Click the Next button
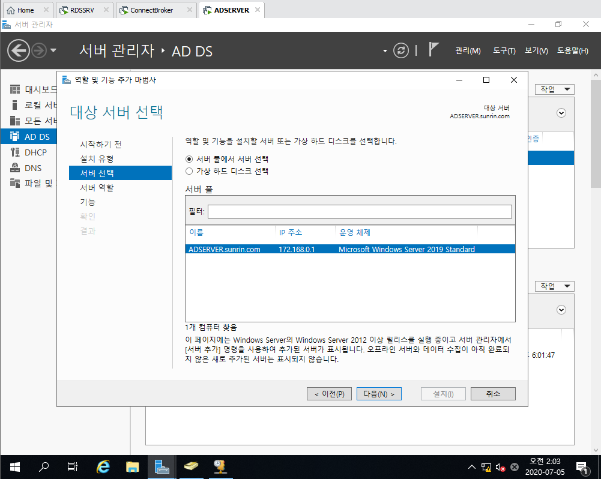 point(379,394)
